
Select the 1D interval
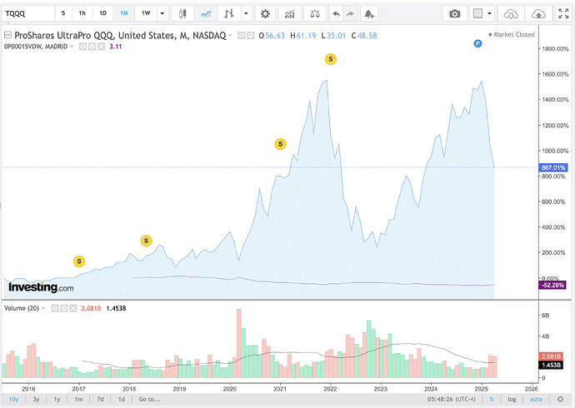click(x=102, y=13)
